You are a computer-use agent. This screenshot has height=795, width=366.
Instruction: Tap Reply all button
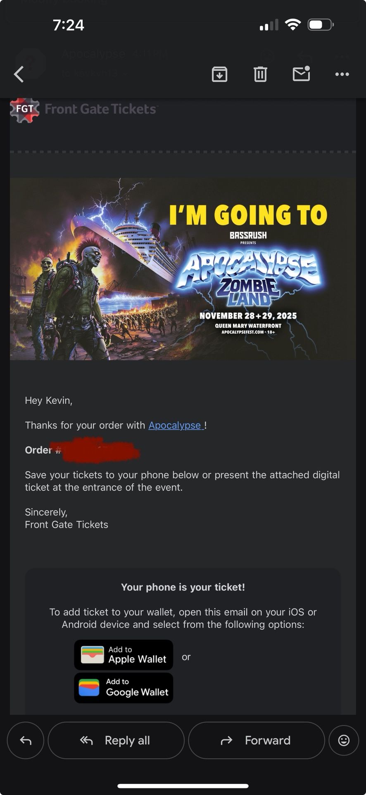[x=116, y=740]
